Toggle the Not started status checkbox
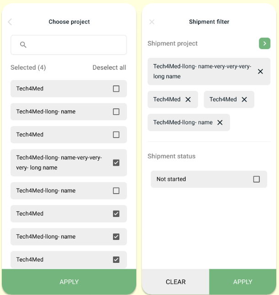The width and height of the screenshot is (279, 295). tap(257, 179)
